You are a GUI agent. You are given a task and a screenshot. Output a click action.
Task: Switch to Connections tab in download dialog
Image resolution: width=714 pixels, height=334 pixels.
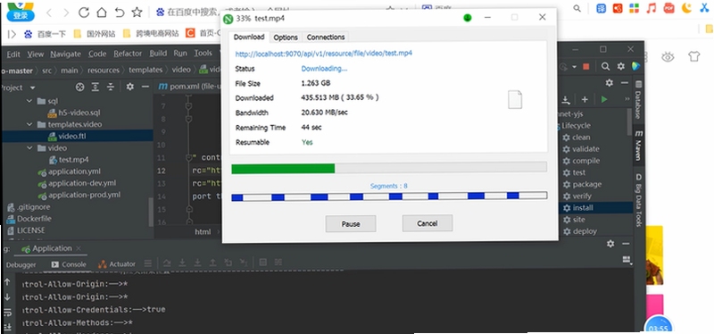(326, 38)
